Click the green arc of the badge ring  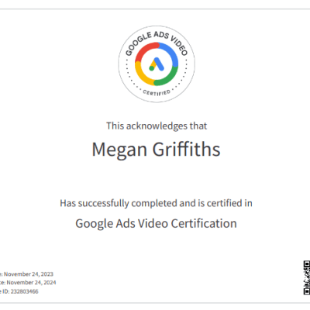click(x=168, y=77)
